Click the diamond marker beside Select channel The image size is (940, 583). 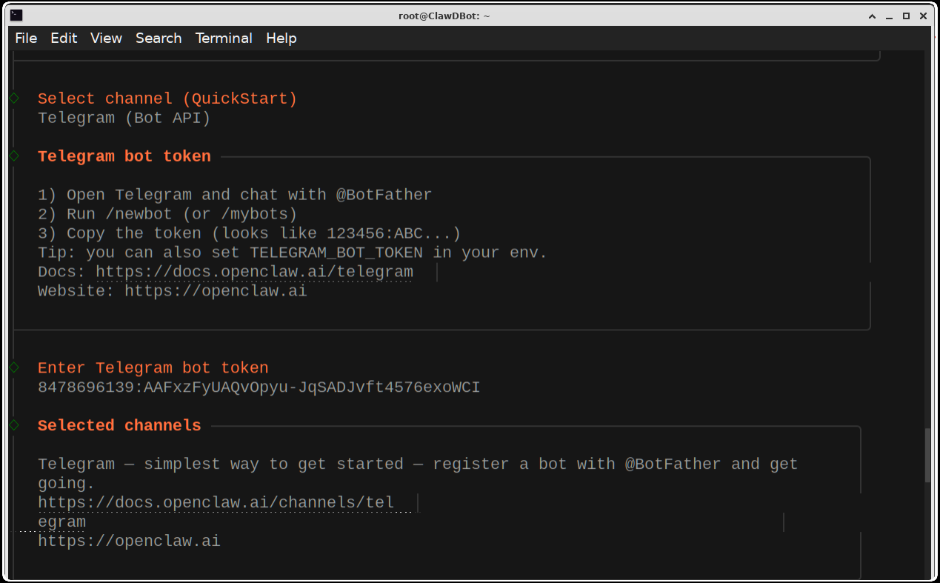14,99
